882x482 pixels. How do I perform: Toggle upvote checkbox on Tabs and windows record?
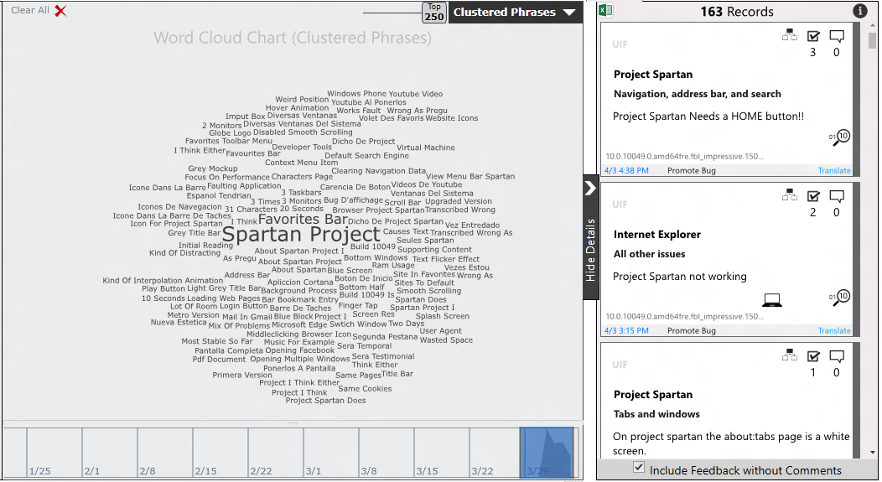pos(813,356)
